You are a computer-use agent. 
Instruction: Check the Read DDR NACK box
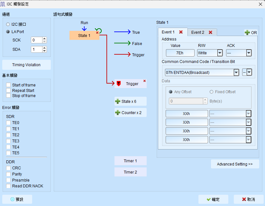point(8,186)
